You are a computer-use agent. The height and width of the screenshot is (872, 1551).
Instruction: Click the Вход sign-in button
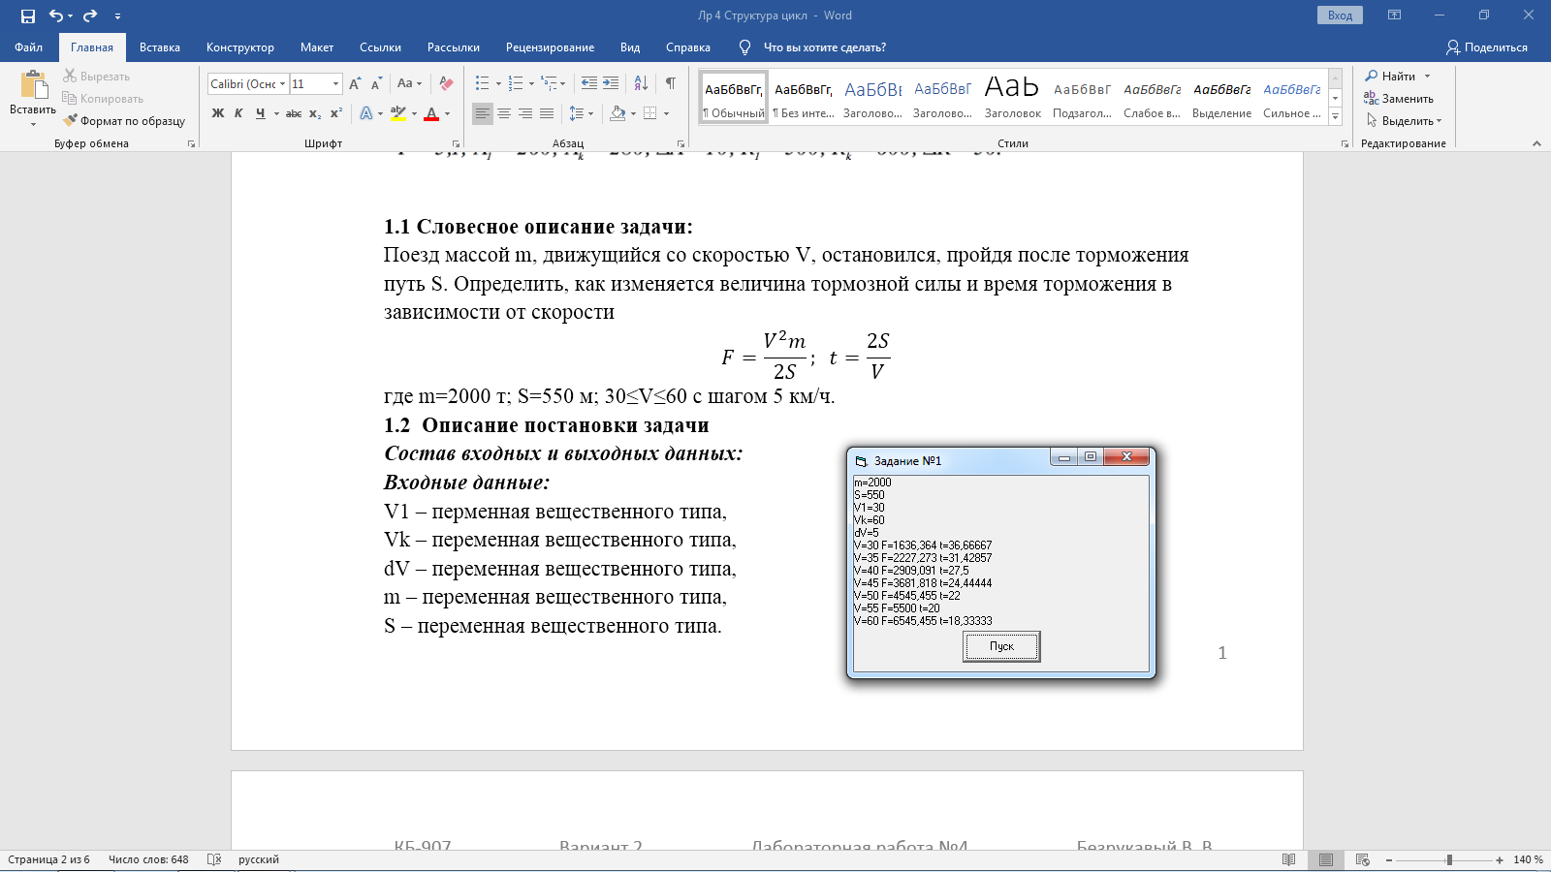point(1340,16)
